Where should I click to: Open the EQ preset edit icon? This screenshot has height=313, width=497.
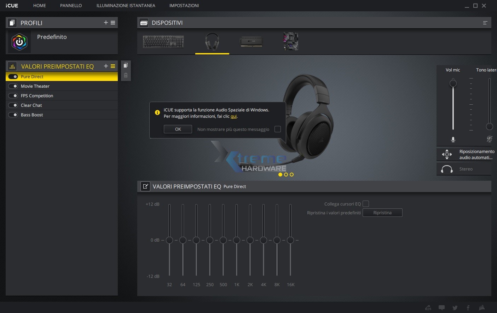click(145, 186)
